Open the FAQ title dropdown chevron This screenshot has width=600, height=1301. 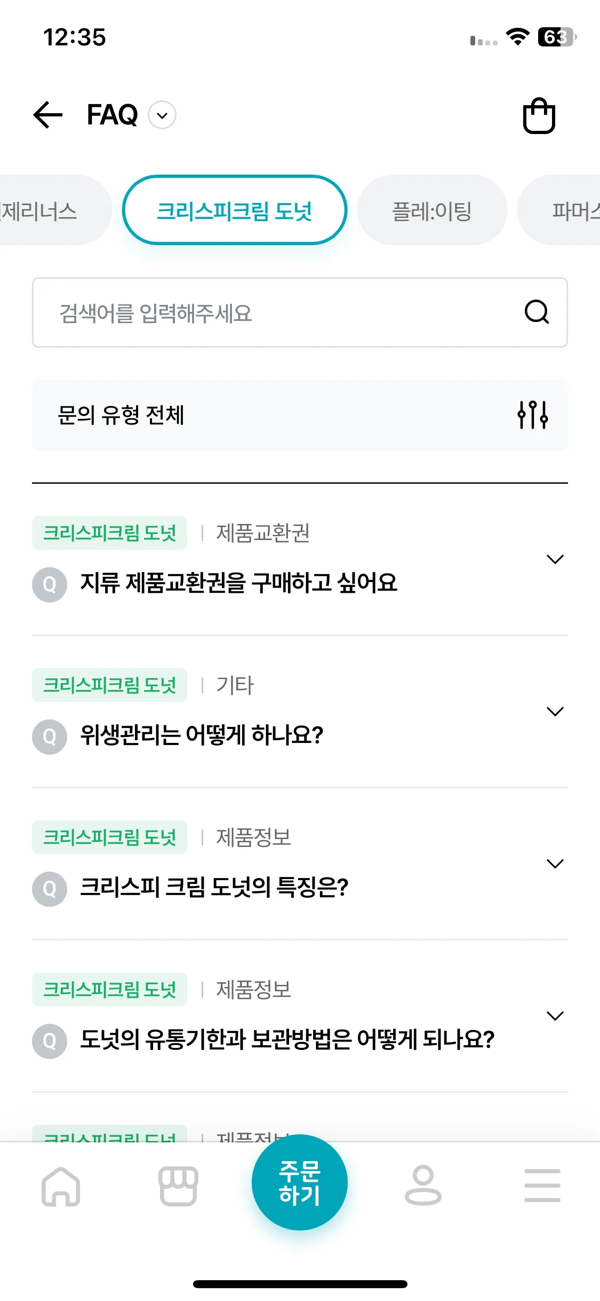pyautogui.click(x=162, y=115)
